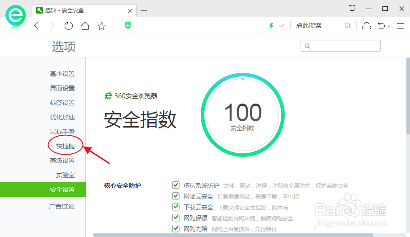Open 快捷键 in sidebar

point(66,146)
